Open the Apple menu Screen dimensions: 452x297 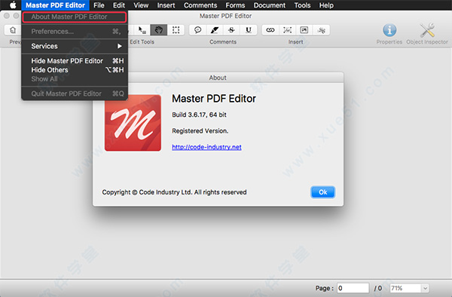pos(13,5)
